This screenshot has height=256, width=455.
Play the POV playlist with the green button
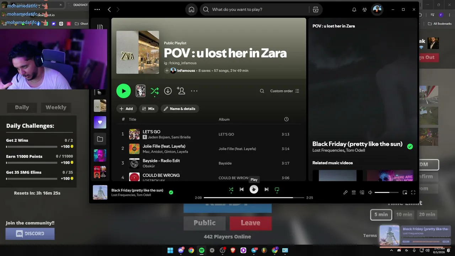tap(124, 91)
